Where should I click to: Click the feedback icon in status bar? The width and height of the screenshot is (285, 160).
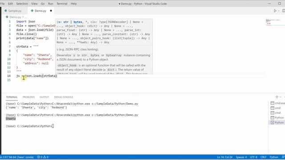coord(283,157)
